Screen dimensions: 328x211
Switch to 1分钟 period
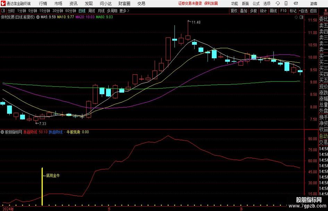22,11
